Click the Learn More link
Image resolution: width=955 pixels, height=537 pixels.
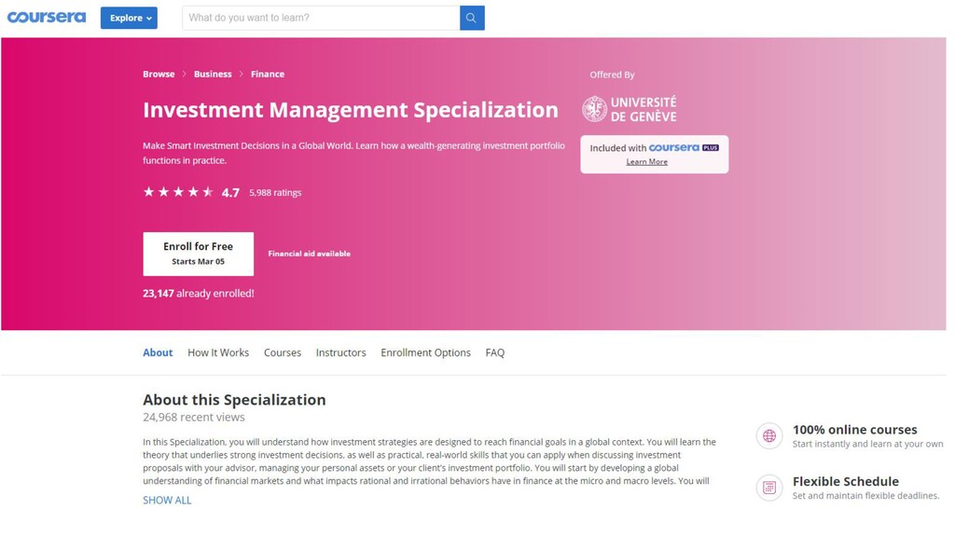[x=647, y=161]
